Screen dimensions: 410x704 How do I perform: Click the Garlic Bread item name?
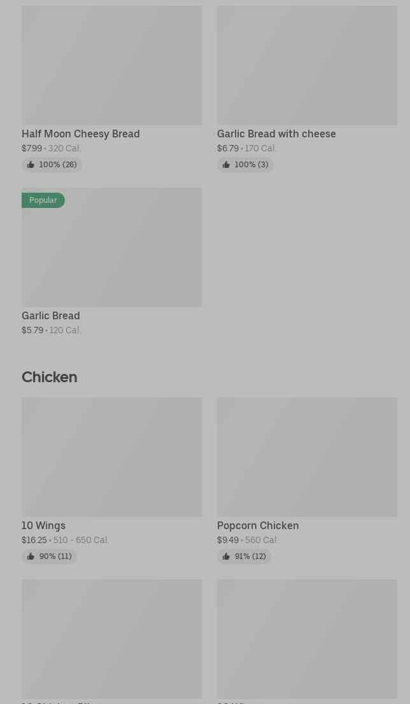(x=50, y=315)
